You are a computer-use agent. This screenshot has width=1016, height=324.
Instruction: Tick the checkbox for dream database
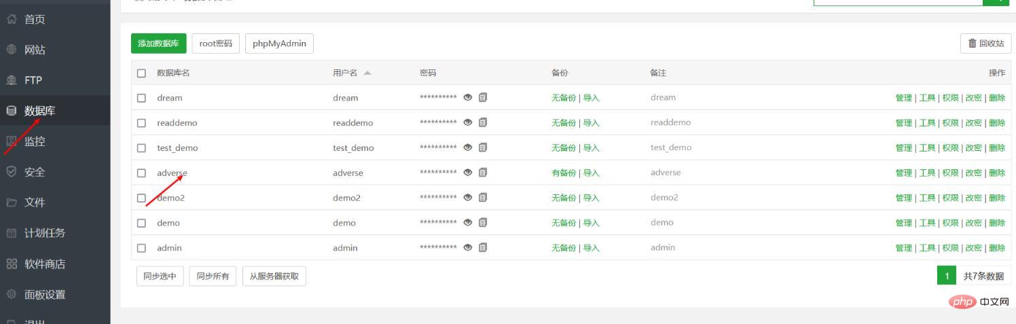click(141, 98)
